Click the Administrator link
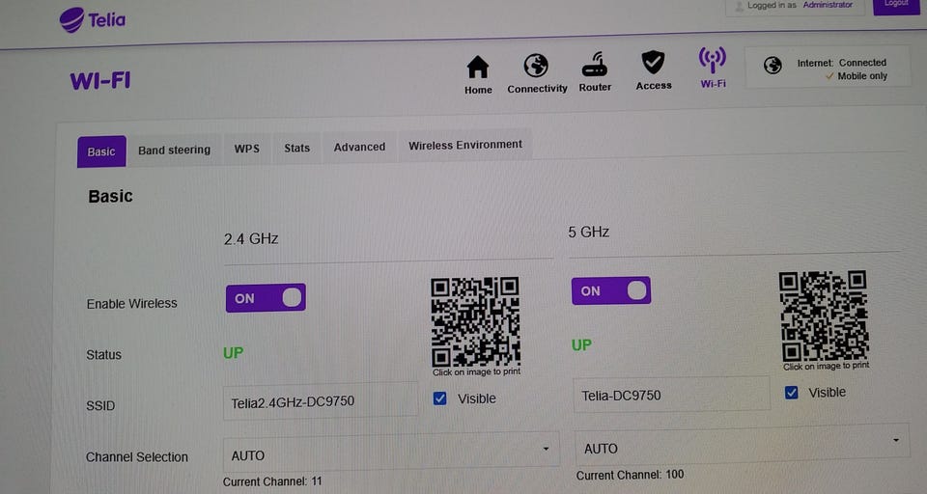The width and height of the screenshot is (927, 494). 828,5
